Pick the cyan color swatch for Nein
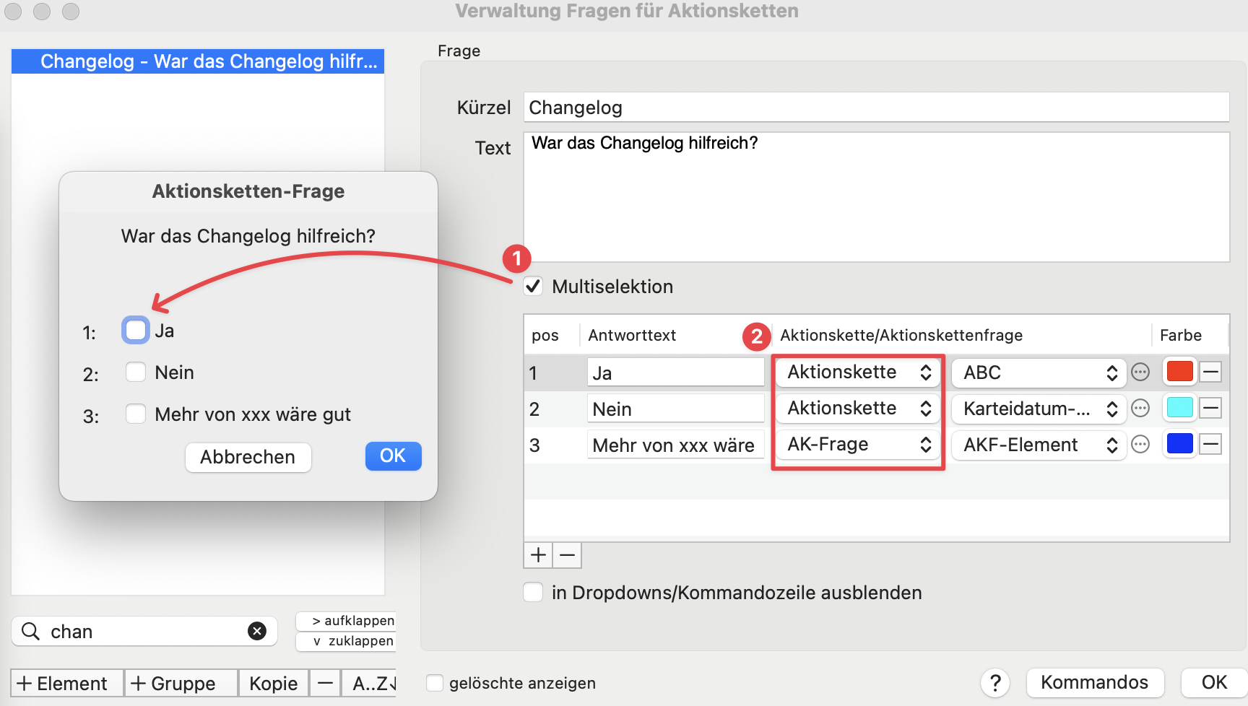The height and width of the screenshot is (706, 1248). (1180, 408)
